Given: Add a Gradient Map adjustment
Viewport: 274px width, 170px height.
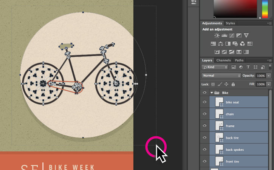Looking at the screenshot, I should 246,52.
